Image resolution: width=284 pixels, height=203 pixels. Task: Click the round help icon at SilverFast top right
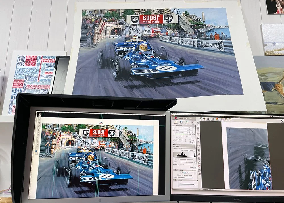(282, 121)
